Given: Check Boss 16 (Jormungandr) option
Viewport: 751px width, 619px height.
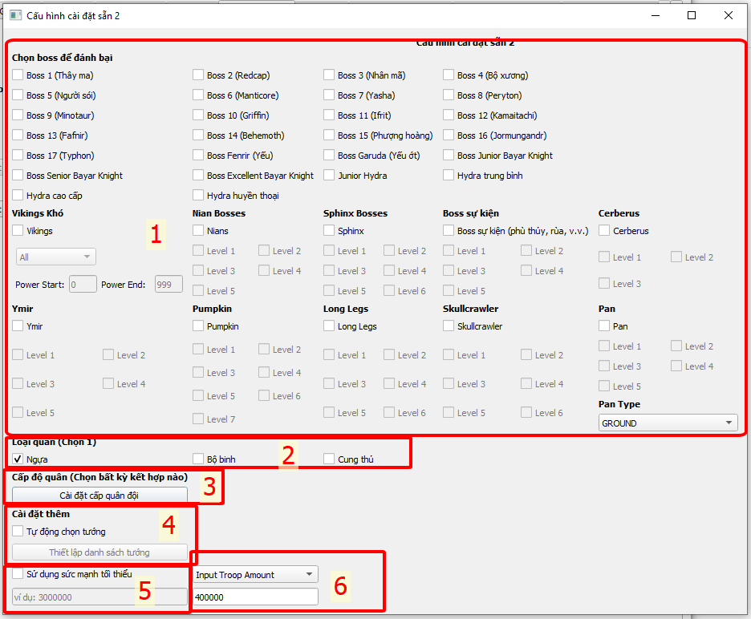Looking at the screenshot, I should [449, 136].
